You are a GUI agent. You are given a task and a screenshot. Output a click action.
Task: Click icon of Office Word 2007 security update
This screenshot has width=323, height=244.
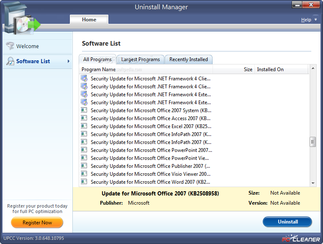[x=84, y=182]
